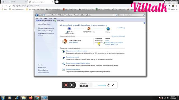This screenshot has height=100, width=179.
Task: Open a new Chrome tab
Action: tap(57, 2)
